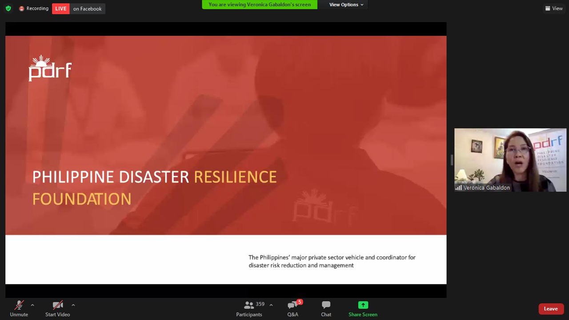Click the LIVE on Facebook badge
The height and width of the screenshot is (320, 569).
[x=79, y=8]
